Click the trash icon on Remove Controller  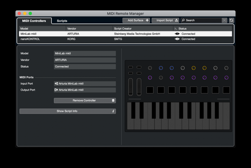click(113, 100)
